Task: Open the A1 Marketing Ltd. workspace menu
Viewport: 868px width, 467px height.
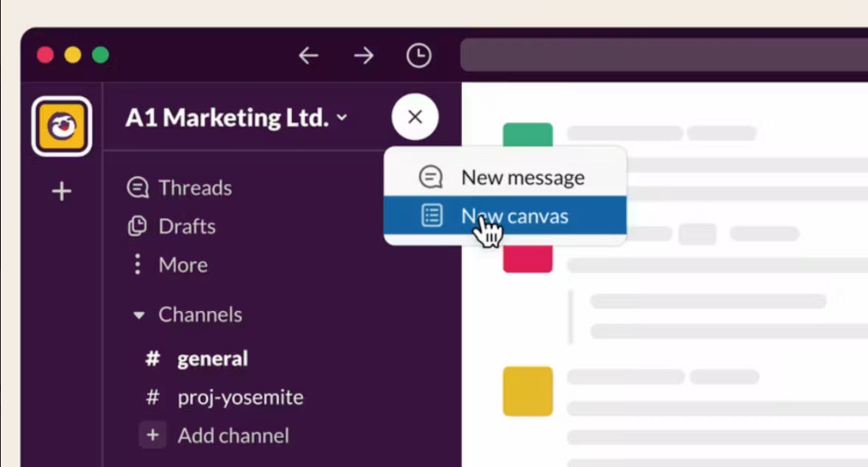Action: click(x=236, y=117)
